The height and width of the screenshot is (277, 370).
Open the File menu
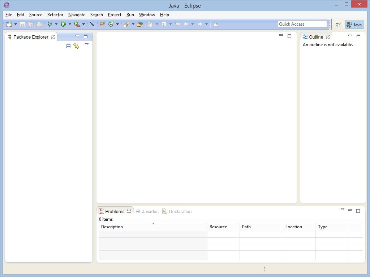[9, 14]
